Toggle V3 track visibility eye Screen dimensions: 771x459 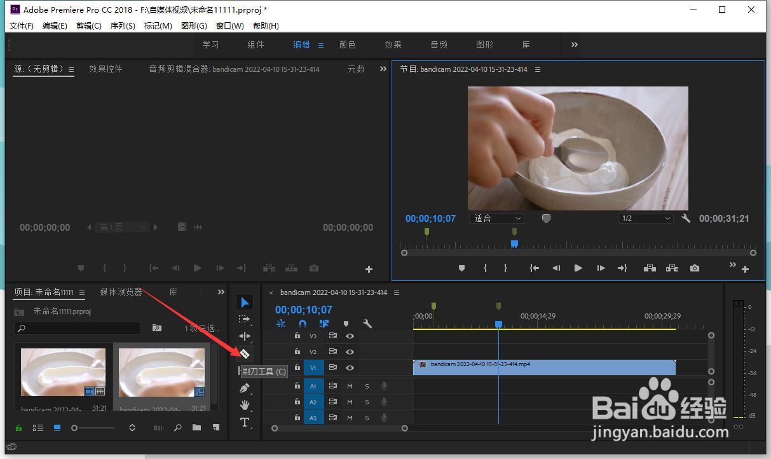pos(350,336)
